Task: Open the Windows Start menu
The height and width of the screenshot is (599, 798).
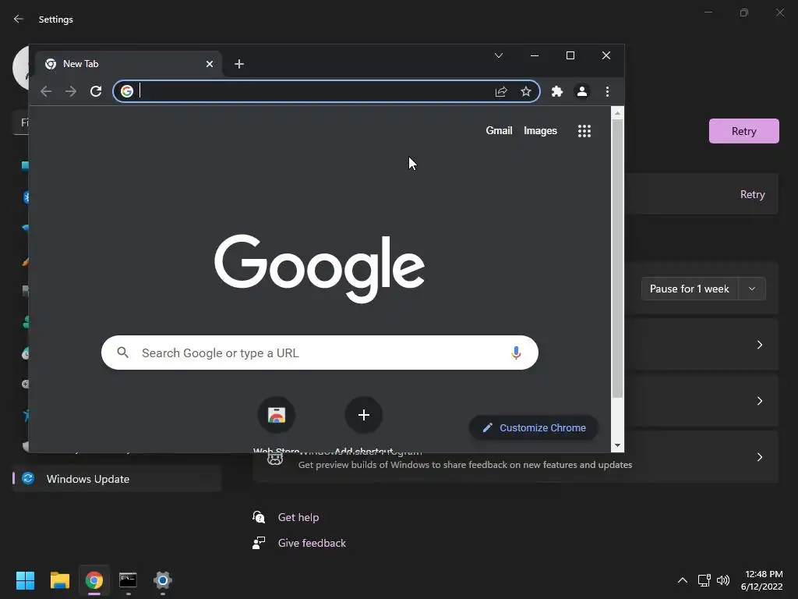Action: coord(25,580)
